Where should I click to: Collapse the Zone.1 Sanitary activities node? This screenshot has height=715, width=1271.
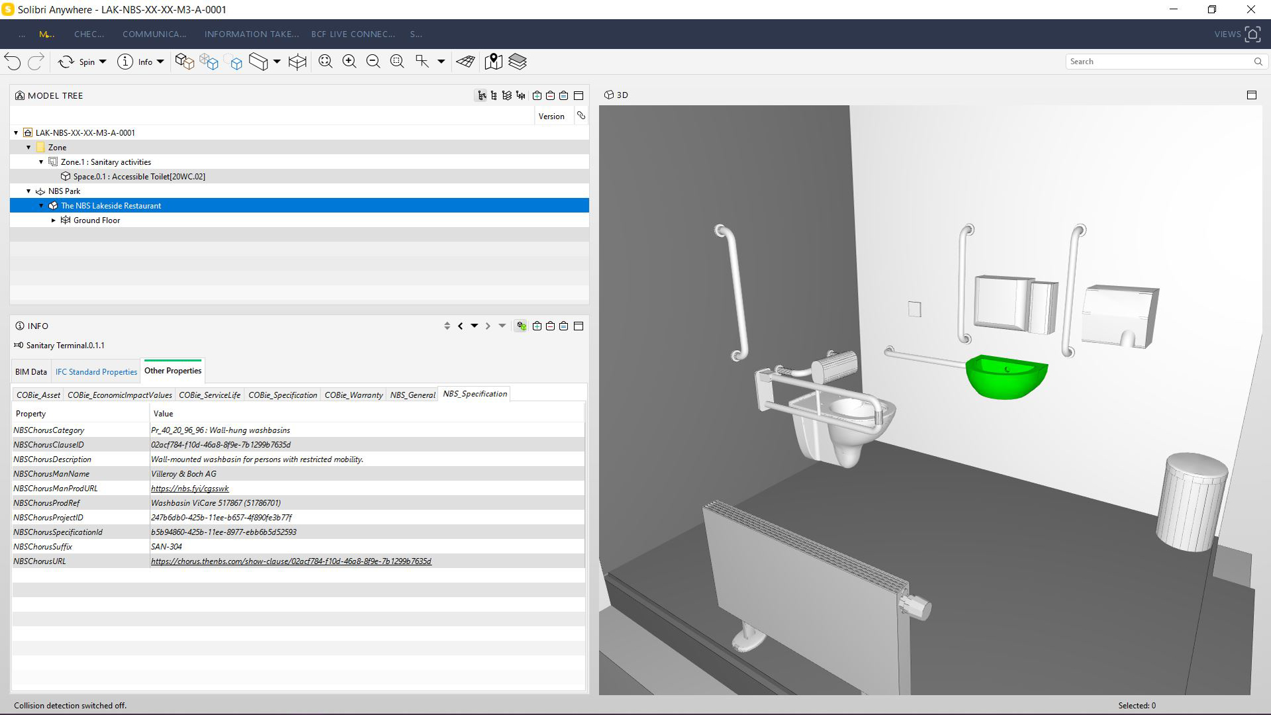41,162
